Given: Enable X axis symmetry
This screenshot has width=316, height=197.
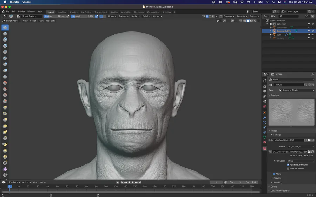Looking at the screenshot, I should [x=207, y=16].
